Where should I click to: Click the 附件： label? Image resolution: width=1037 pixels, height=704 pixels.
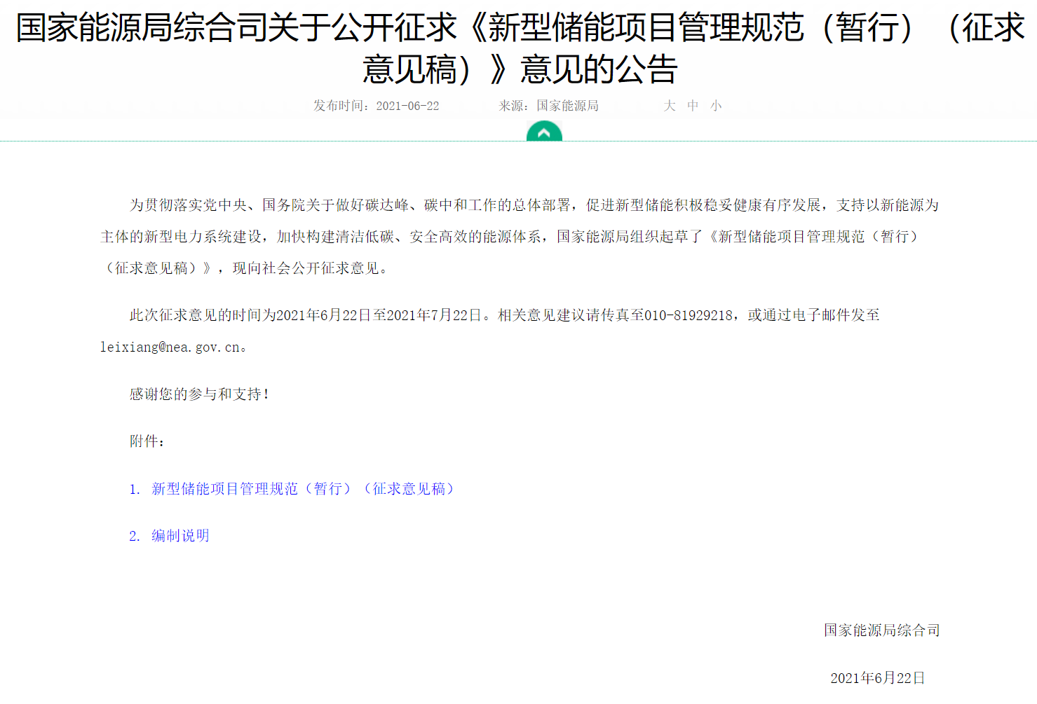click(147, 441)
